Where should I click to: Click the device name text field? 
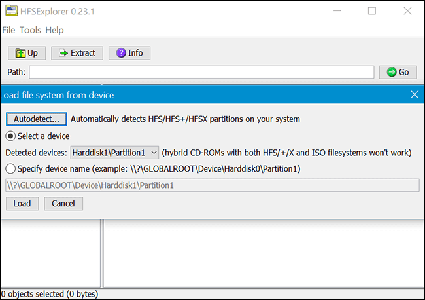tap(212, 185)
